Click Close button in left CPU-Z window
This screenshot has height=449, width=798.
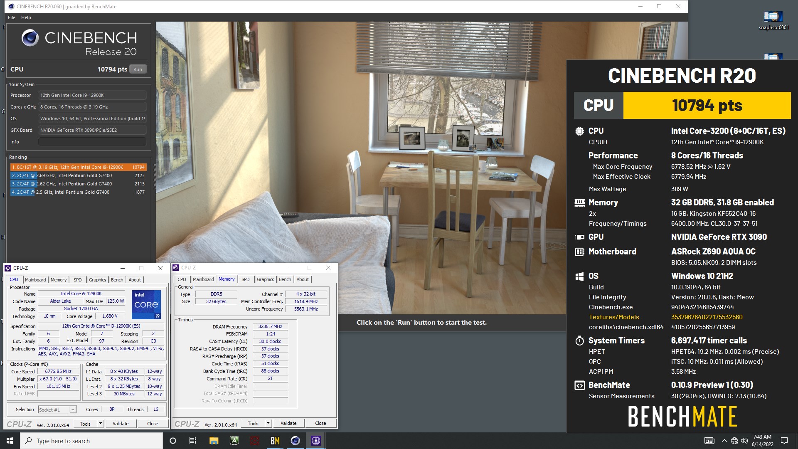[153, 424]
